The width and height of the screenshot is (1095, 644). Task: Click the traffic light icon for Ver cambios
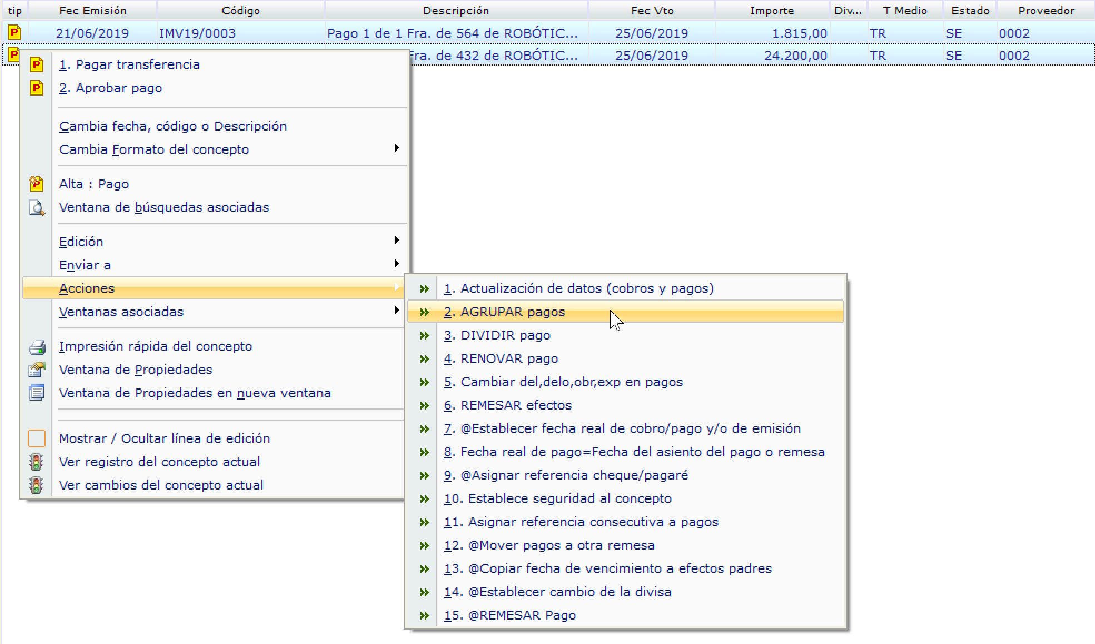tap(37, 485)
